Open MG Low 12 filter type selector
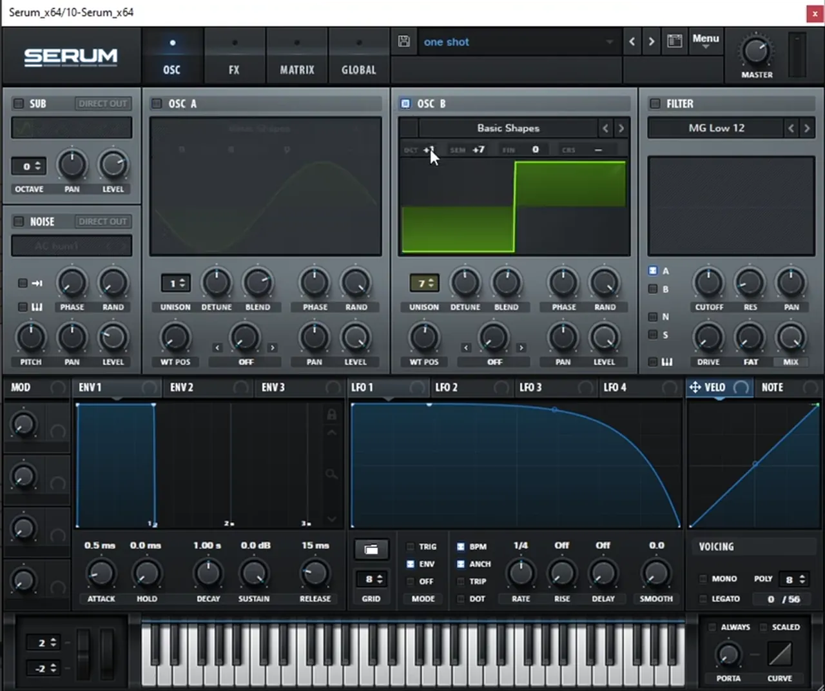Viewport: 825px width, 691px height. click(x=716, y=128)
